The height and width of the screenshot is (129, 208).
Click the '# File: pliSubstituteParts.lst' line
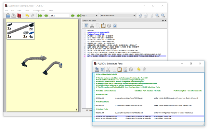click(106, 74)
